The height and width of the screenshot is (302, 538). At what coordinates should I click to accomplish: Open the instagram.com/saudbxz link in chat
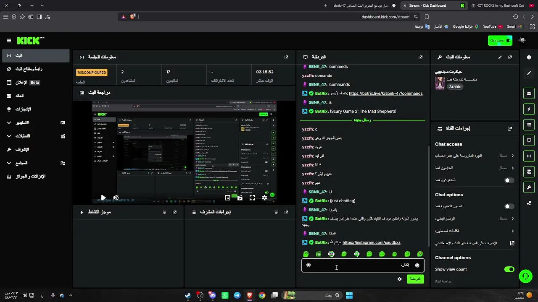[x=371, y=242]
